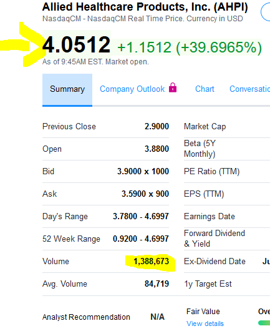Click the Earnings Date label
Screen dimensions: 270x331
click(210, 216)
